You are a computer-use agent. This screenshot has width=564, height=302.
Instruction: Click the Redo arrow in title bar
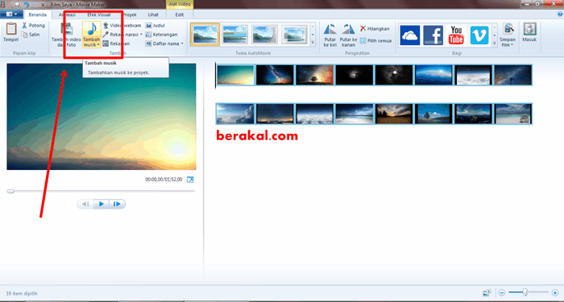click(x=35, y=4)
